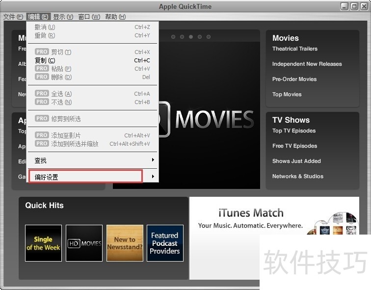
Task: Select 重做 (R) menu entry
Action: (x=93, y=35)
